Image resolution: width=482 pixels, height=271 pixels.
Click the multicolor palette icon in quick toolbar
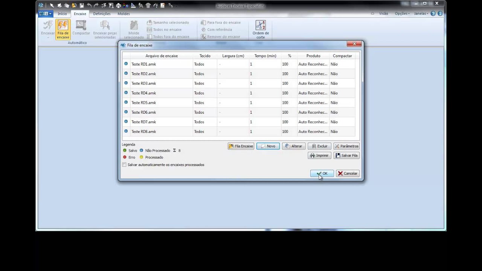[x=126, y=5]
